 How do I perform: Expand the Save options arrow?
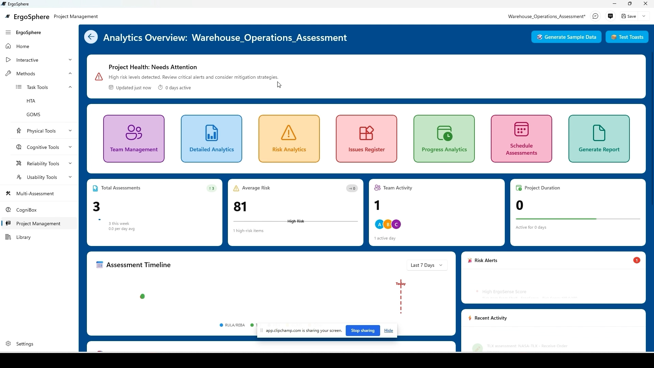point(644,16)
